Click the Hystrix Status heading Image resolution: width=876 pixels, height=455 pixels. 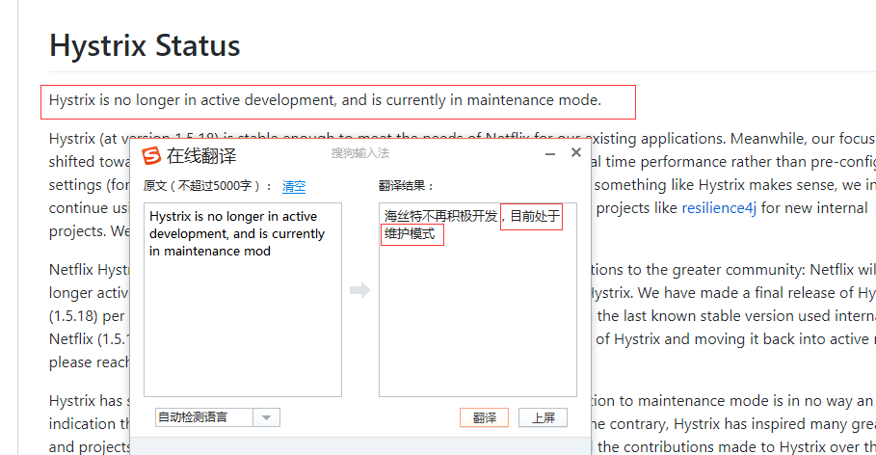click(145, 45)
